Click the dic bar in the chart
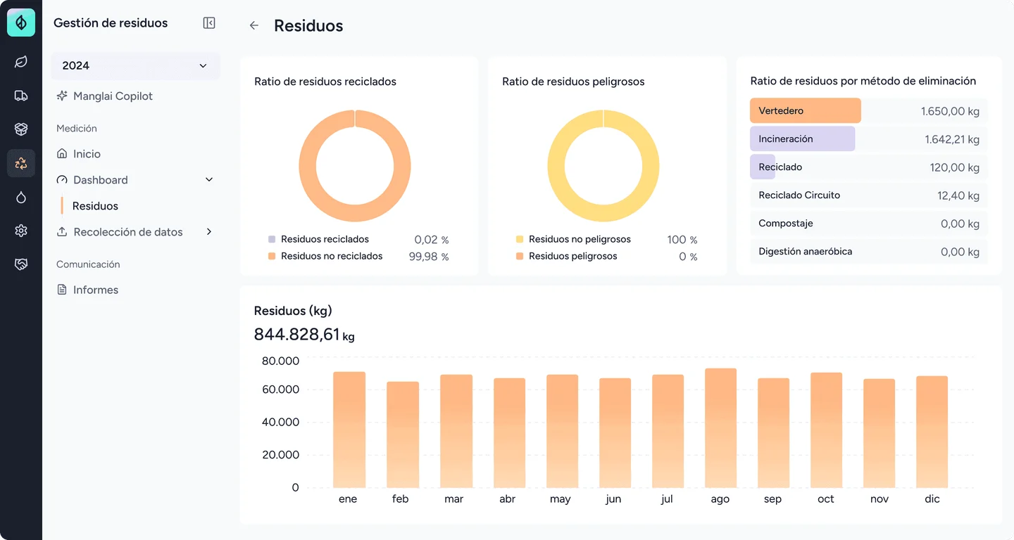Image resolution: width=1014 pixels, height=540 pixels. tap(932, 432)
